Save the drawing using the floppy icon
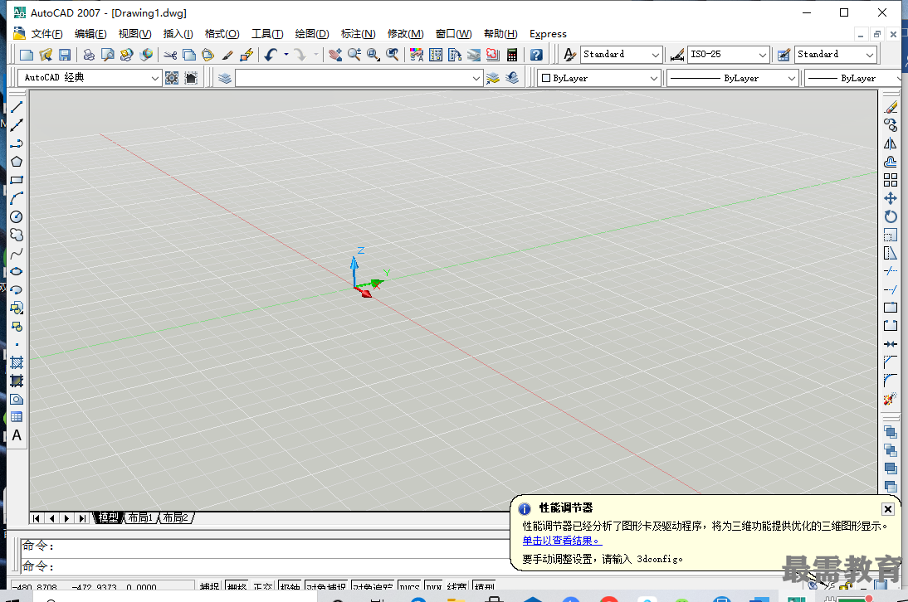908x602 pixels. click(65, 55)
